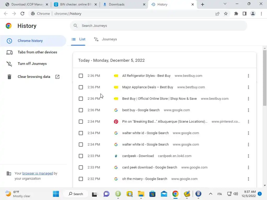The height and width of the screenshot is (200, 267).
Task: Close the Download JCOP Manager tab
Action: click(x=47, y=4)
